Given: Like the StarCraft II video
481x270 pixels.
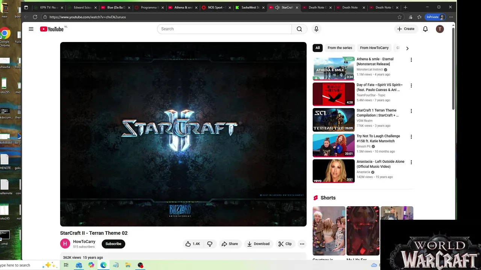Looking at the screenshot, I should (x=192, y=244).
